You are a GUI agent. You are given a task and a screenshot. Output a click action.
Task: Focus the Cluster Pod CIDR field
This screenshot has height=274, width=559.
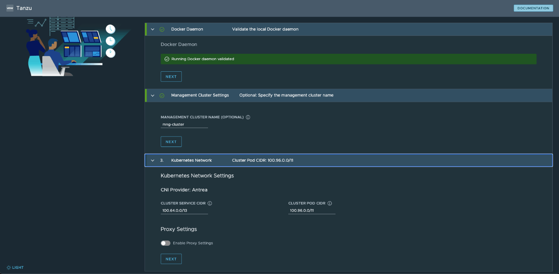pyautogui.click(x=312, y=210)
